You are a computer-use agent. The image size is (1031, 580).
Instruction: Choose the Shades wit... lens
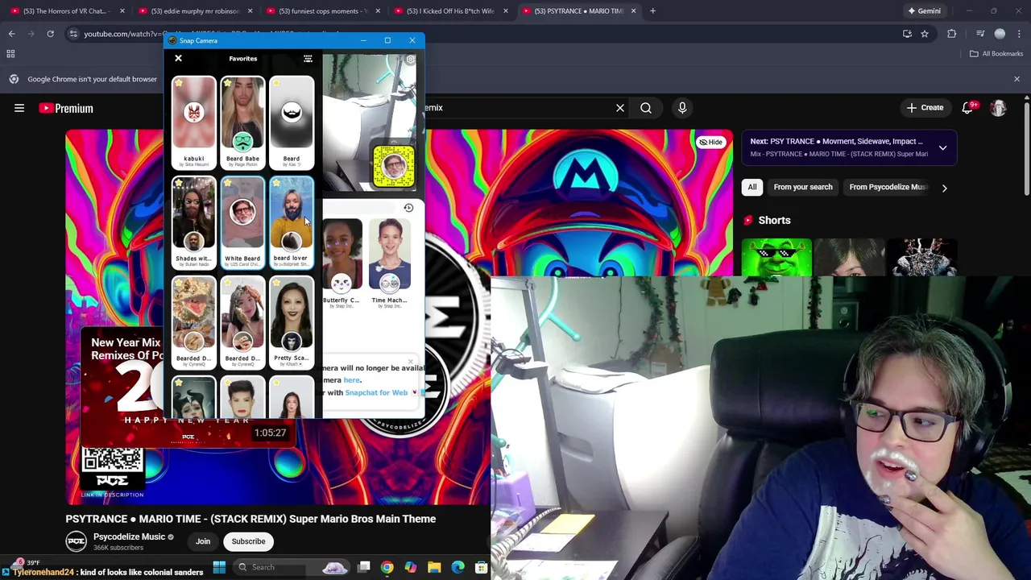point(193,222)
